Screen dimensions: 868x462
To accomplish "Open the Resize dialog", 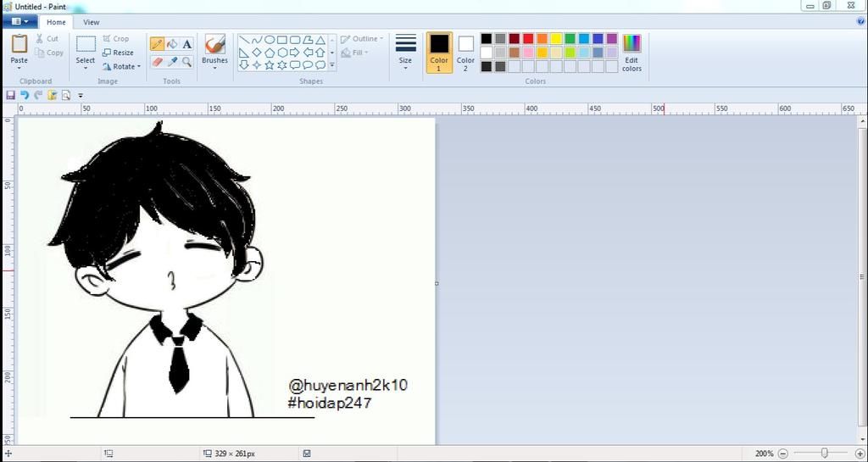I will point(118,53).
